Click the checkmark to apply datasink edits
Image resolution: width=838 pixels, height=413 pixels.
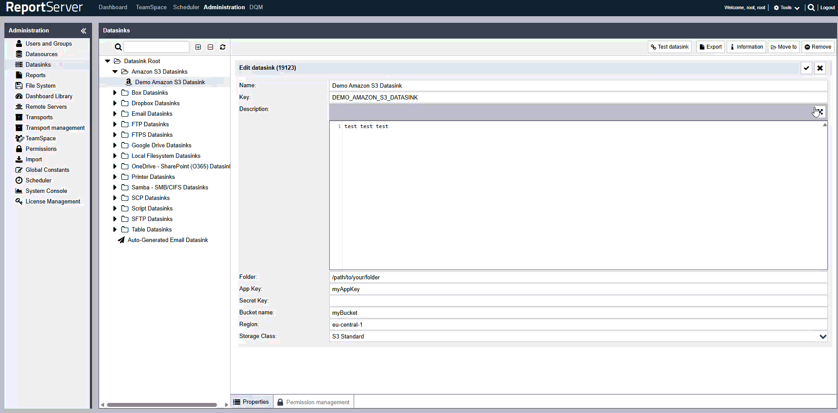pos(806,68)
